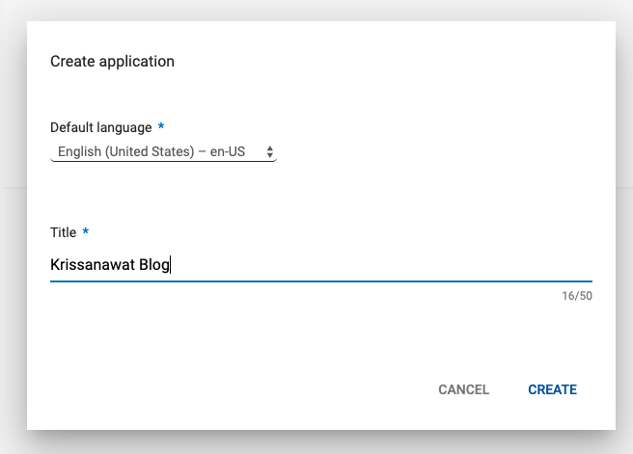Click the 16/50 character counter
The width and height of the screenshot is (633, 454).
(x=576, y=296)
